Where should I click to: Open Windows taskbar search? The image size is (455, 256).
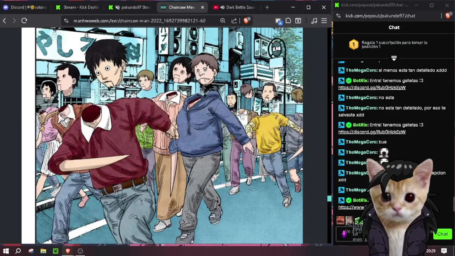tap(18, 251)
